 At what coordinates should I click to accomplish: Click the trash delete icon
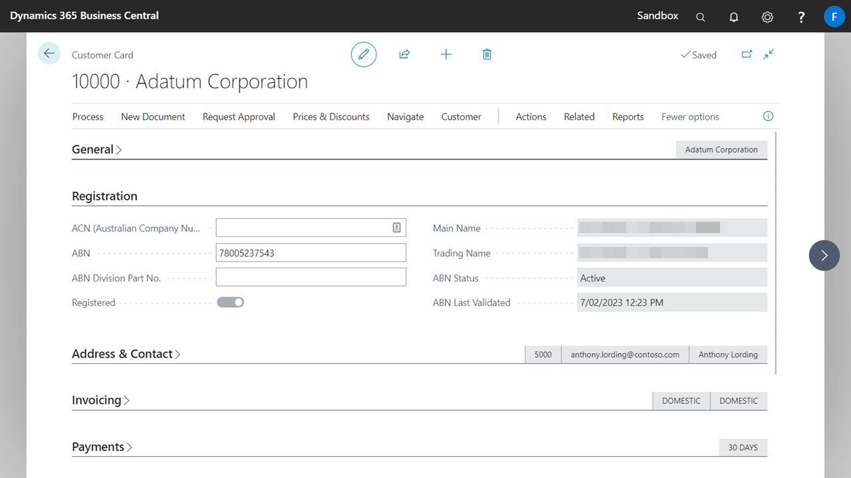click(x=487, y=54)
